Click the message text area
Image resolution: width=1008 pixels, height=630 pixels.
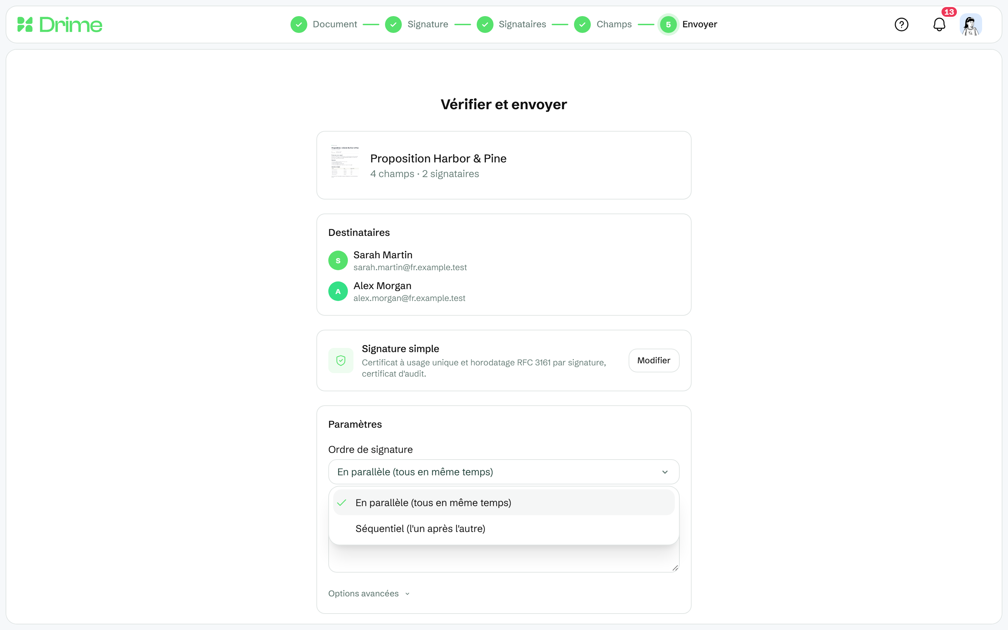[x=504, y=558]
